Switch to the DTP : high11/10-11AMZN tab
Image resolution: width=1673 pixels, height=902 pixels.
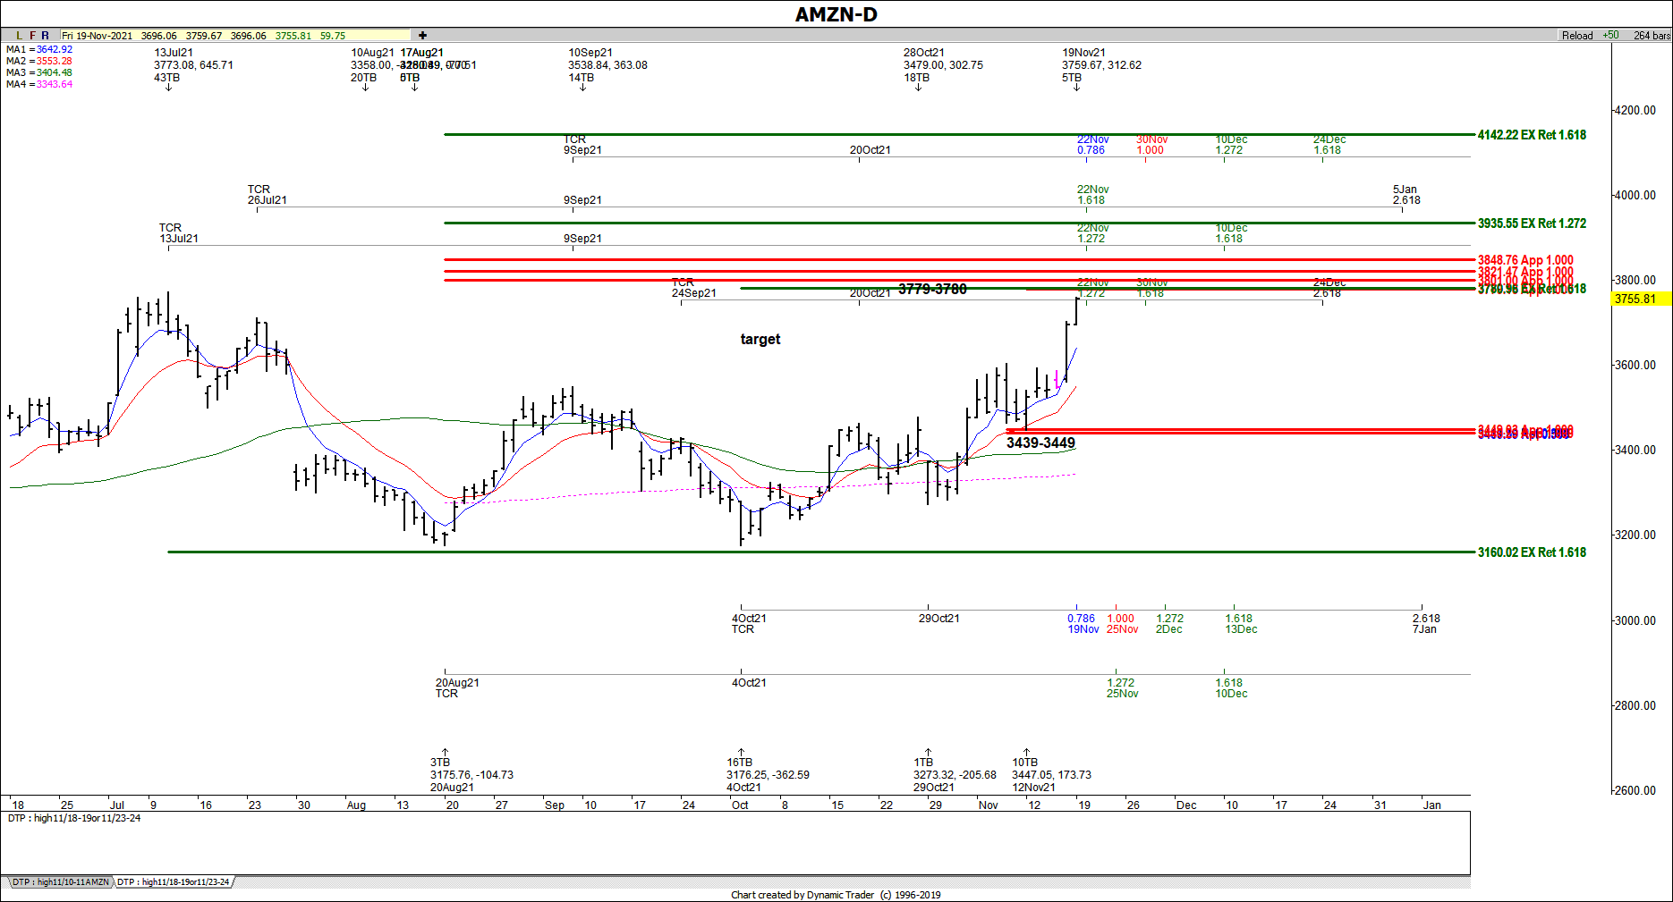point(60,882)
